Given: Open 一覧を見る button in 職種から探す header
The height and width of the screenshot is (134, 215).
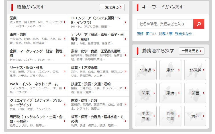Looking at the screenshot, I should (112, 7).
